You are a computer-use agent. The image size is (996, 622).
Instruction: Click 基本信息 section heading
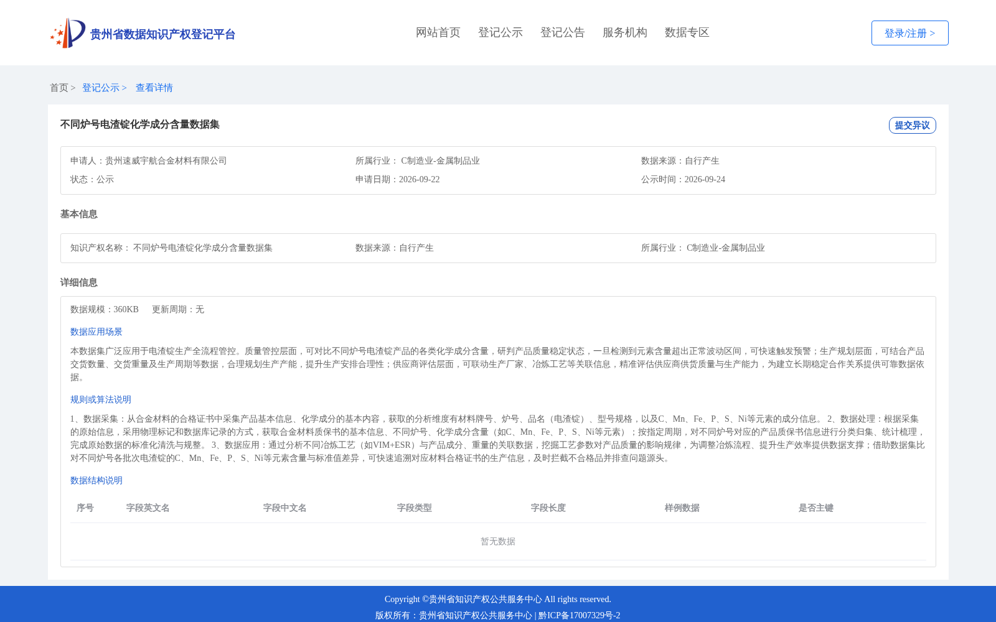point(79,214)
